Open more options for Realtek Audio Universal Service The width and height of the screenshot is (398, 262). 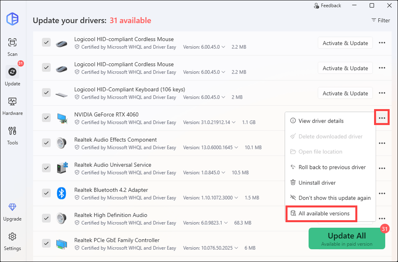[x=382, y=168]
